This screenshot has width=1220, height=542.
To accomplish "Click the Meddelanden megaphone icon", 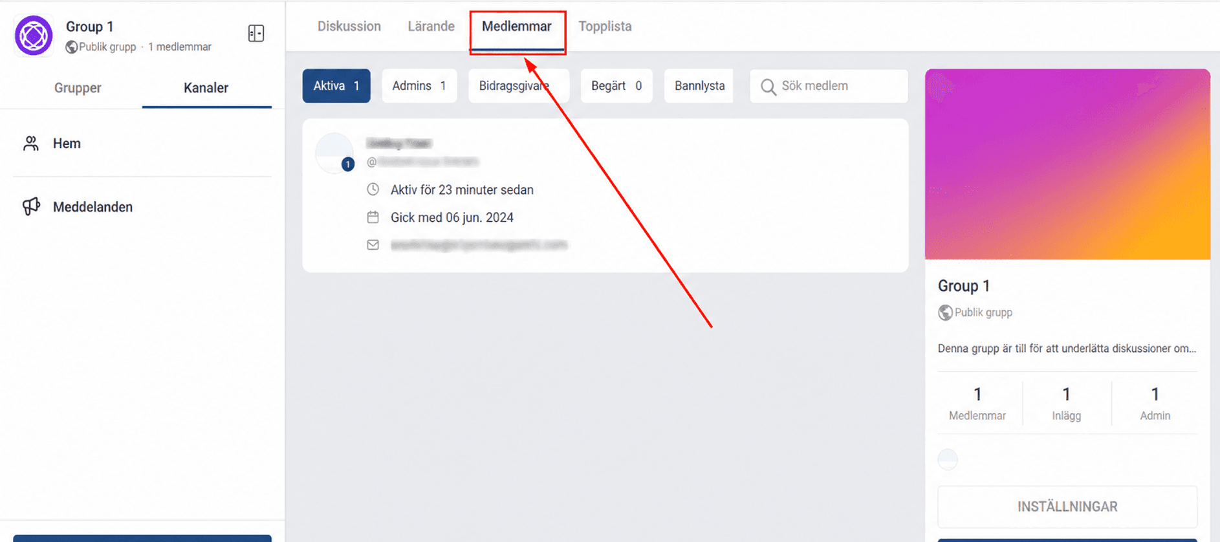I will click(x=31, y=206).
